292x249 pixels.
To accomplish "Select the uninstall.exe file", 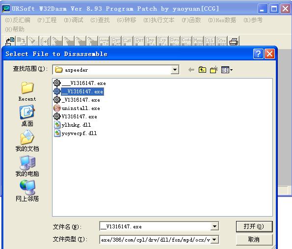I will point(77,108).
